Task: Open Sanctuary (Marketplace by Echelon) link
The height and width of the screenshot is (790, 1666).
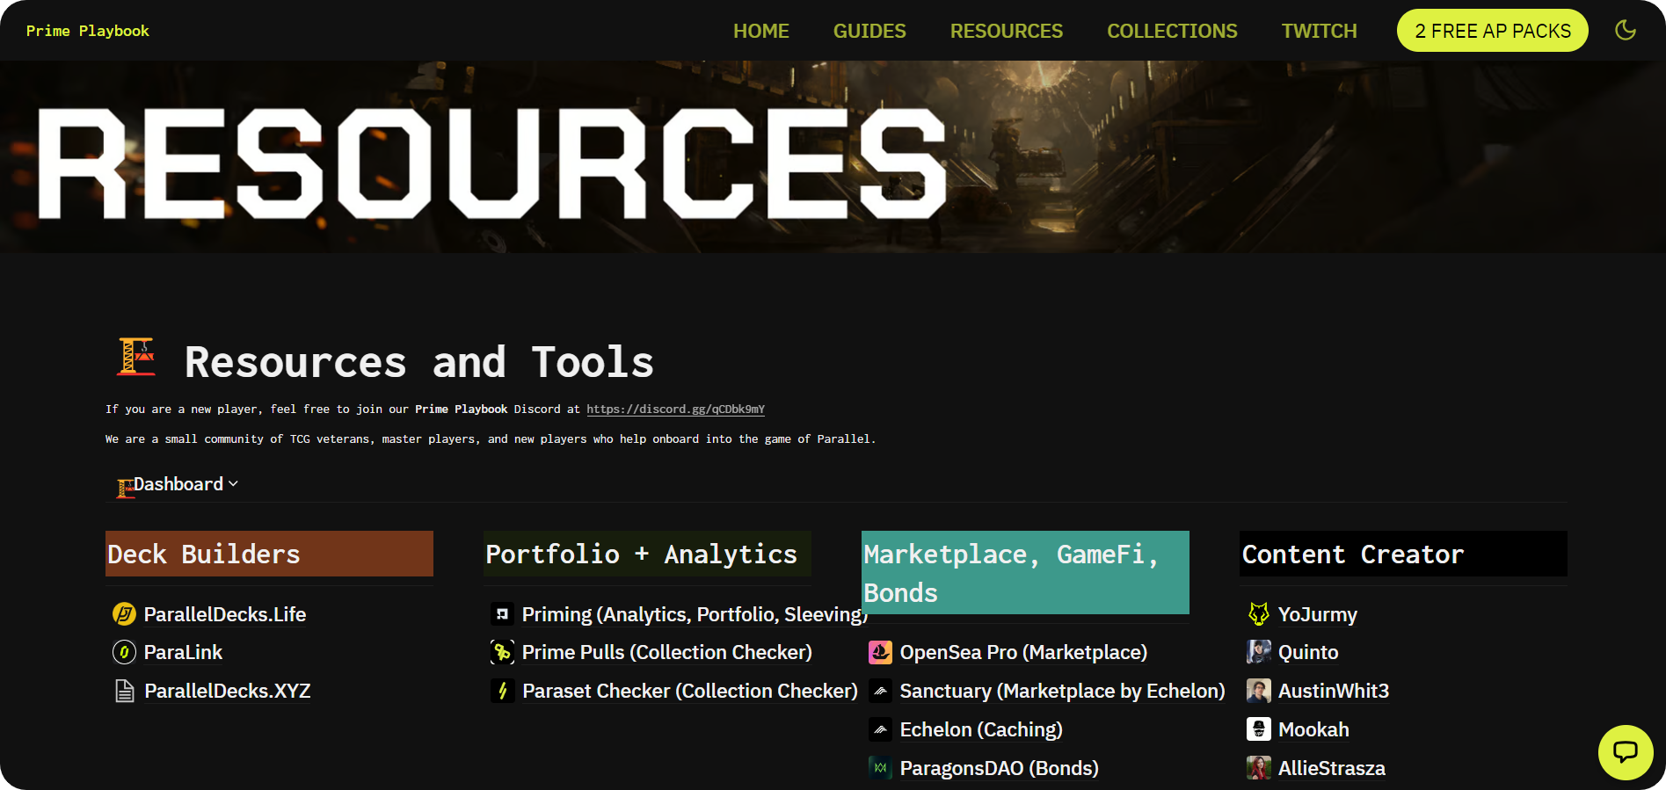Action: [1061, 691]
